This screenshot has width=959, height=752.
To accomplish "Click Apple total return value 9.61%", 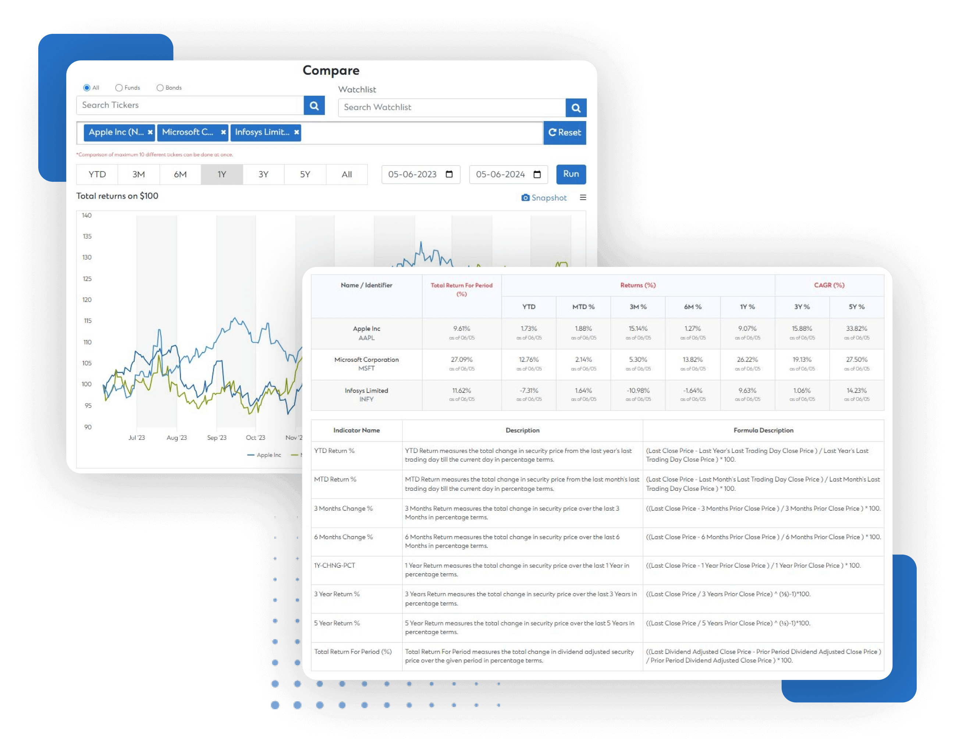I will 461,329.
